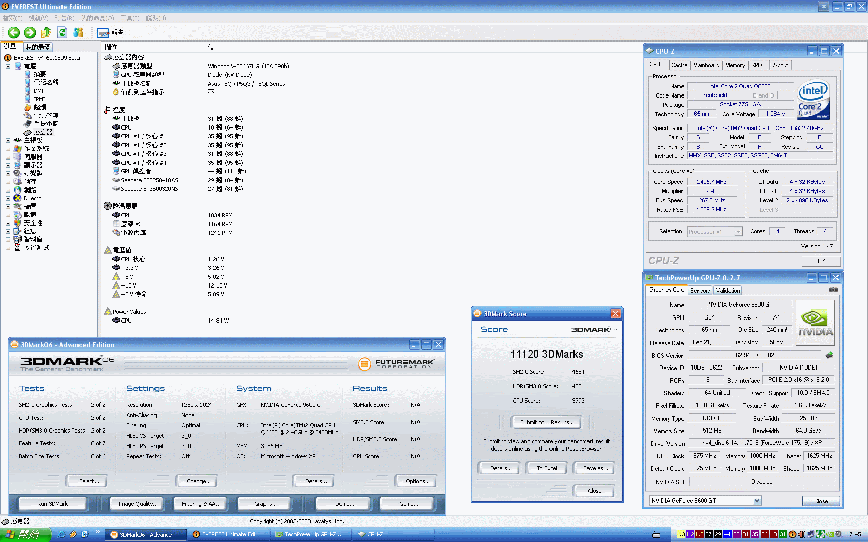868x542 pixels.
Task: Switch to Sensors tab in GPU-Z
Action: click(x=700, y=291)
